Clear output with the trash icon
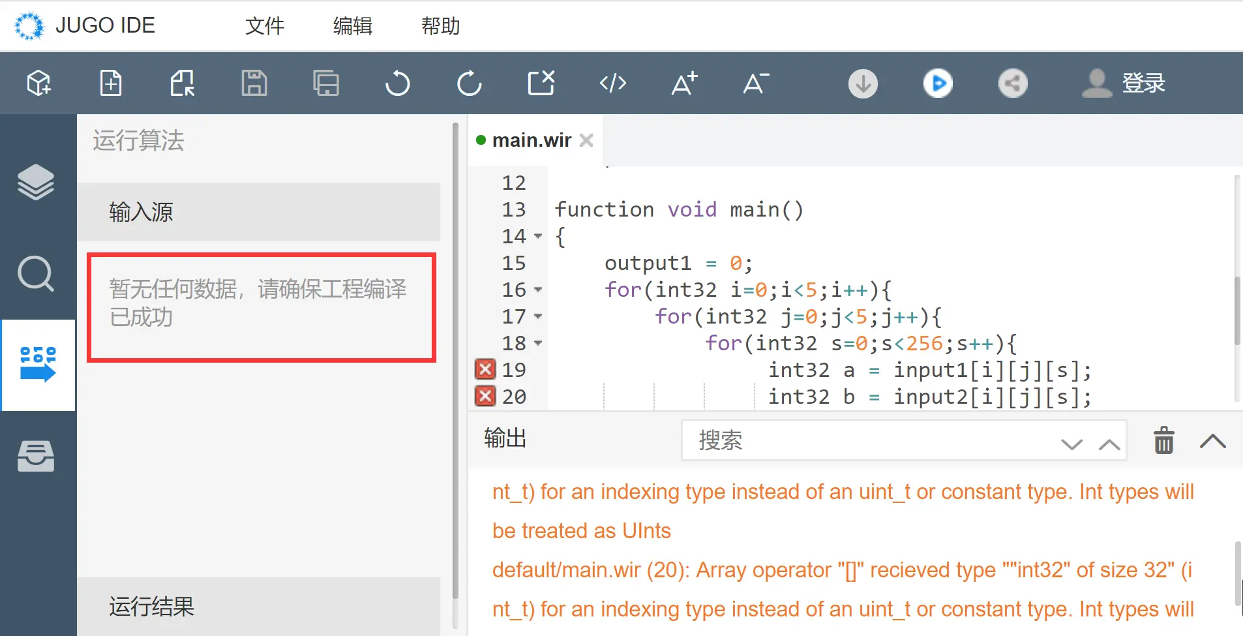The width and height of the screenshot is (1243, 636). (x=1164, y=440)
